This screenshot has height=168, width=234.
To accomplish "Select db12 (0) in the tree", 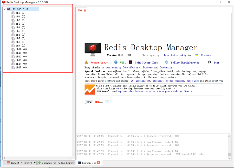I will click(21, 57).
